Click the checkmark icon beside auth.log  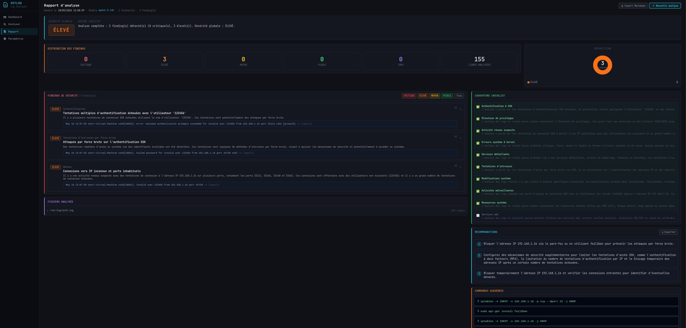[x=47, y=211]
